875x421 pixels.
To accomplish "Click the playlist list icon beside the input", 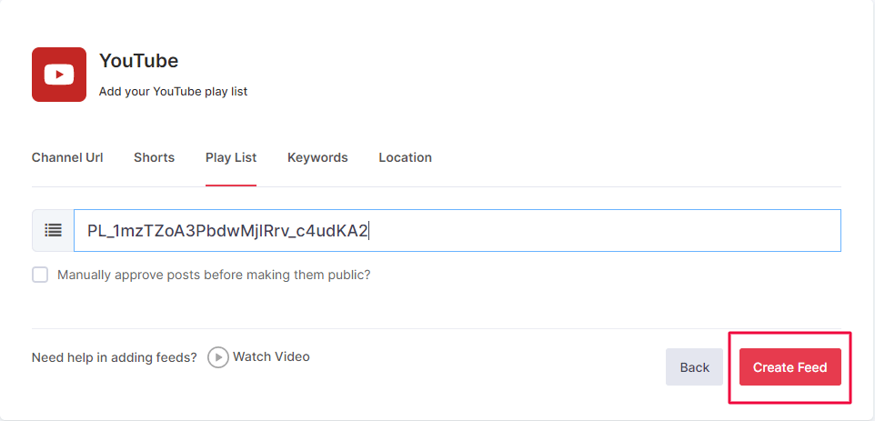I will click(x=53, y=231).
